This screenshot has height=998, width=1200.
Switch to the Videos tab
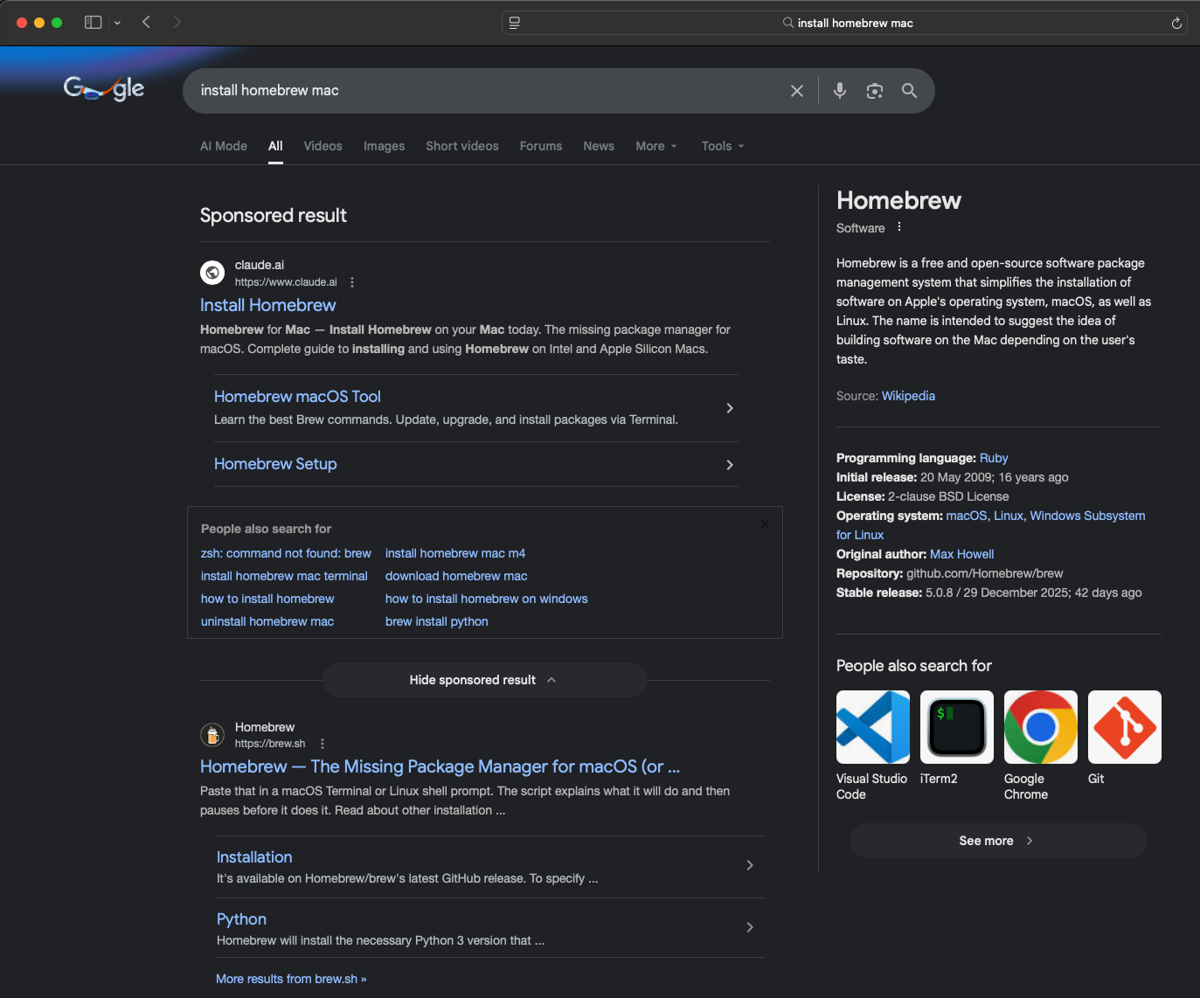[323, 146]
